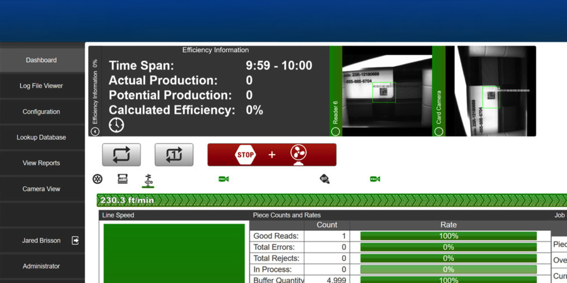Viewport: 567px width, 283px height.
Task: Go to Configuration page
Action: pyautogui.click(x=41, y=112)
